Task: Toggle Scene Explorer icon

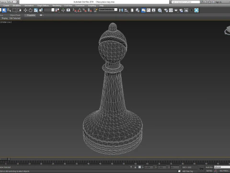Action: 132,10
